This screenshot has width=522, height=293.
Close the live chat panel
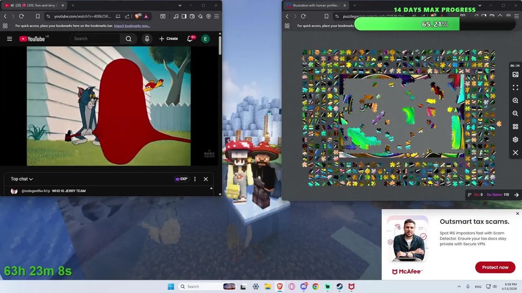[x=206, y=179]
